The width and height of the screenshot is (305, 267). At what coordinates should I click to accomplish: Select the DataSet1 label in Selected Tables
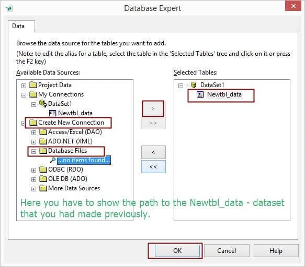tap(212, 85)
